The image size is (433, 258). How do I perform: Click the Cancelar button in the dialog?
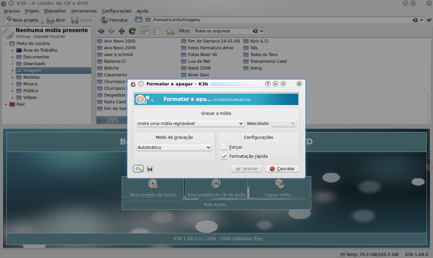click(282, 169)
